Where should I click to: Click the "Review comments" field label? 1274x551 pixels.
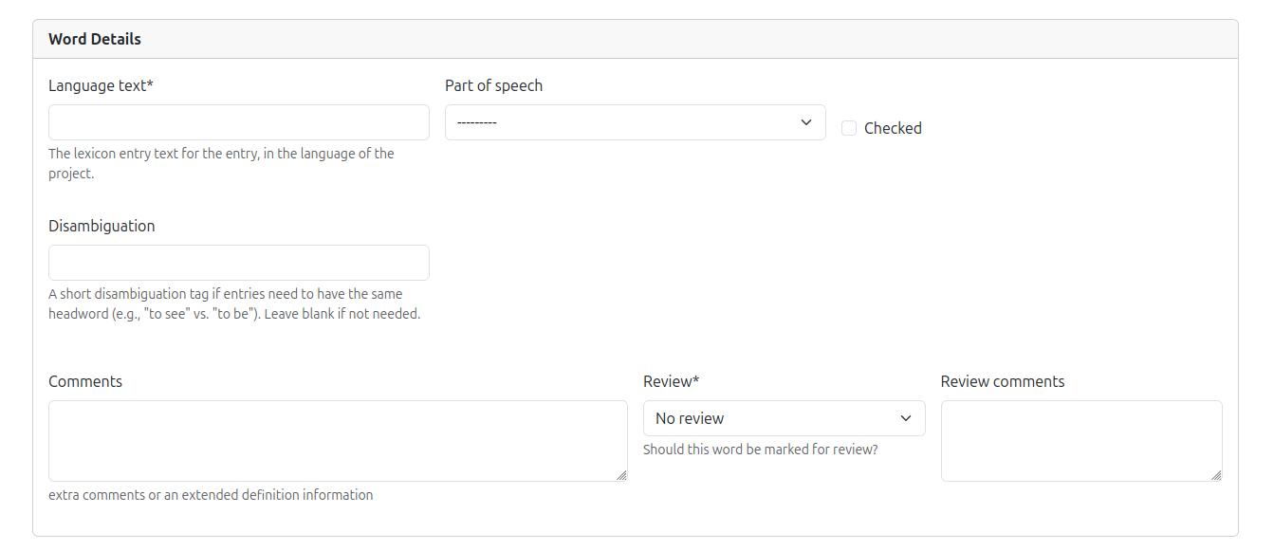[1003, 381]
